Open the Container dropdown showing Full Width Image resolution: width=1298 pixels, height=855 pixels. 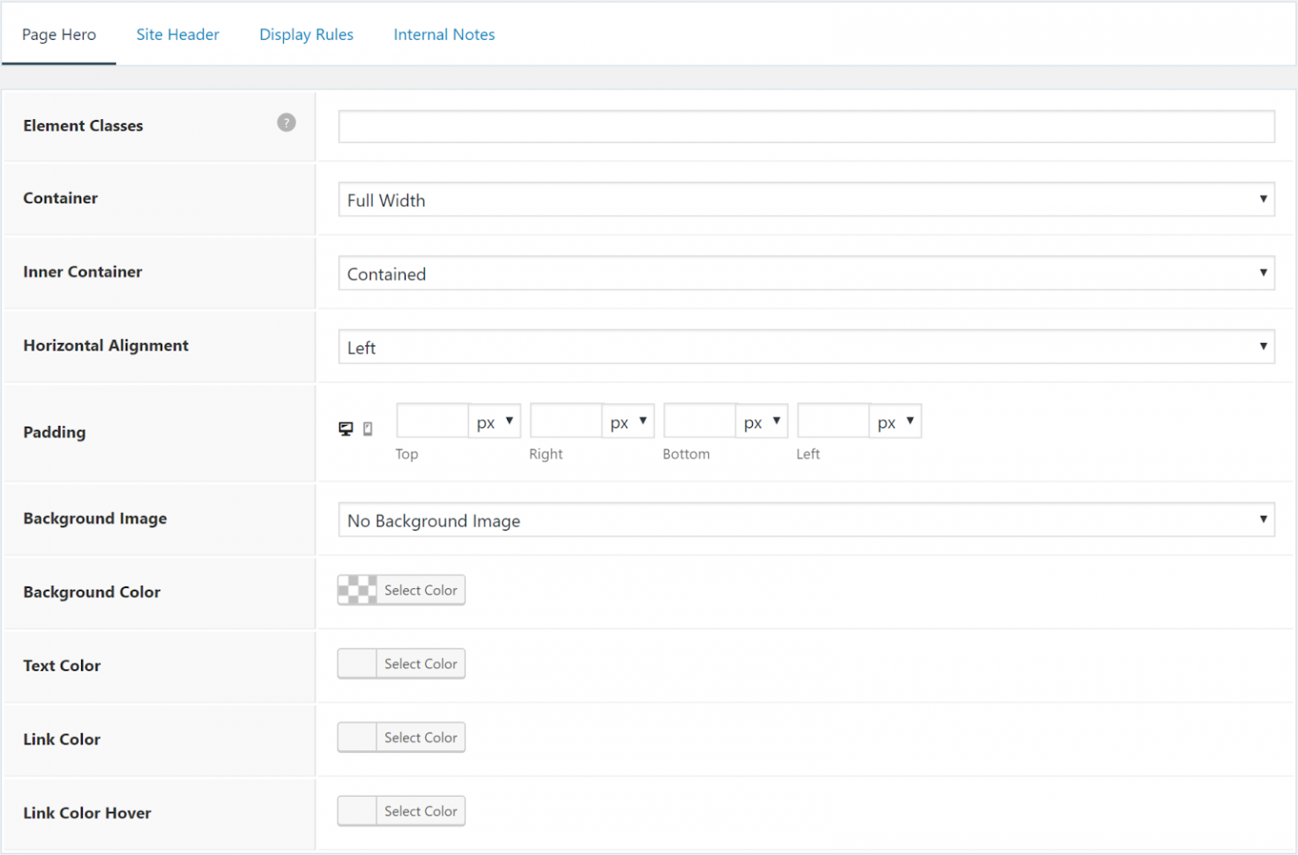click(x=805, y=200)
